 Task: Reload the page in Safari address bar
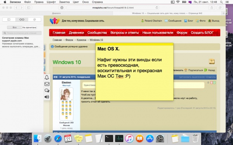pyautogui.click(x=156, y=8)
